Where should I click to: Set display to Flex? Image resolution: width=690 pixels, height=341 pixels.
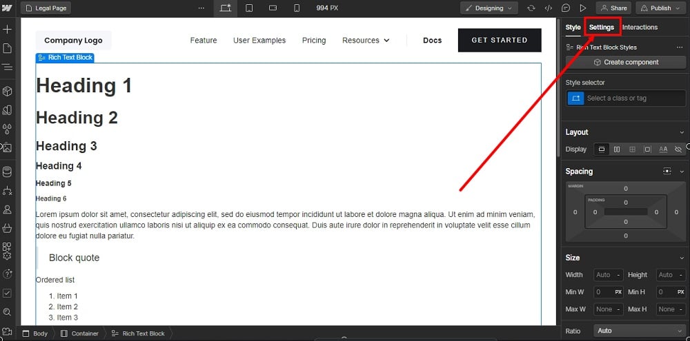[617, 149]
